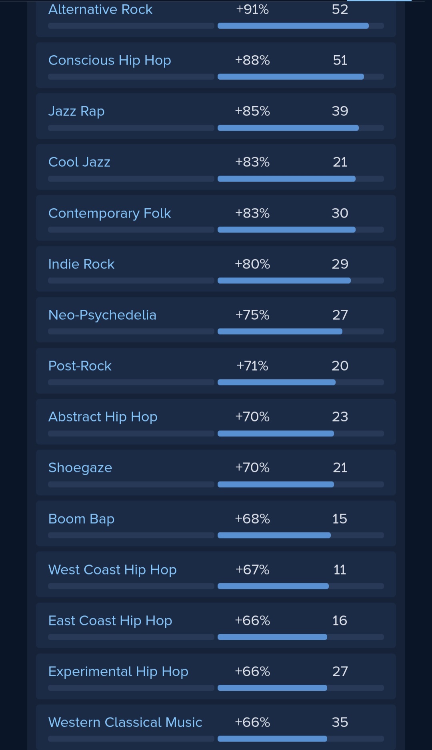432x750 pixels.
Task: Click the Jazz Rap +85% progress bar
Action: [x=301, y=128]
